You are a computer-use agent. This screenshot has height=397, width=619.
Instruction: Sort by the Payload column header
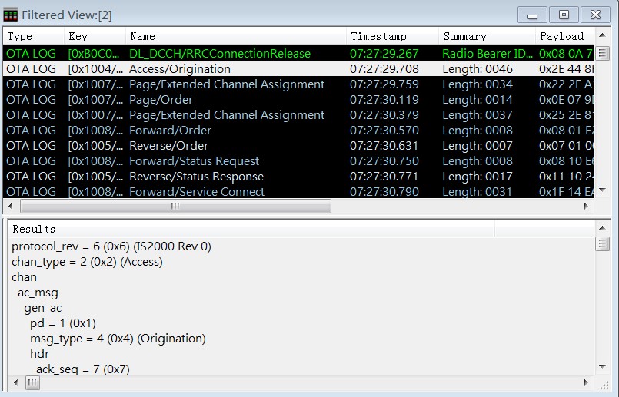click(565, 36)
